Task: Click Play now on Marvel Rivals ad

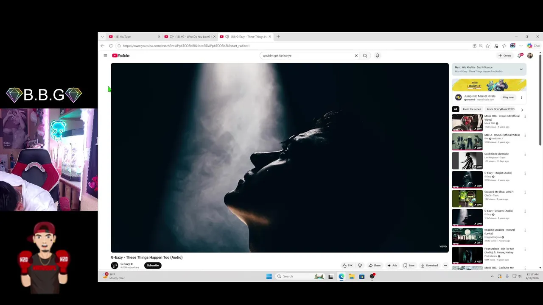Action: [x=508, y=97]
